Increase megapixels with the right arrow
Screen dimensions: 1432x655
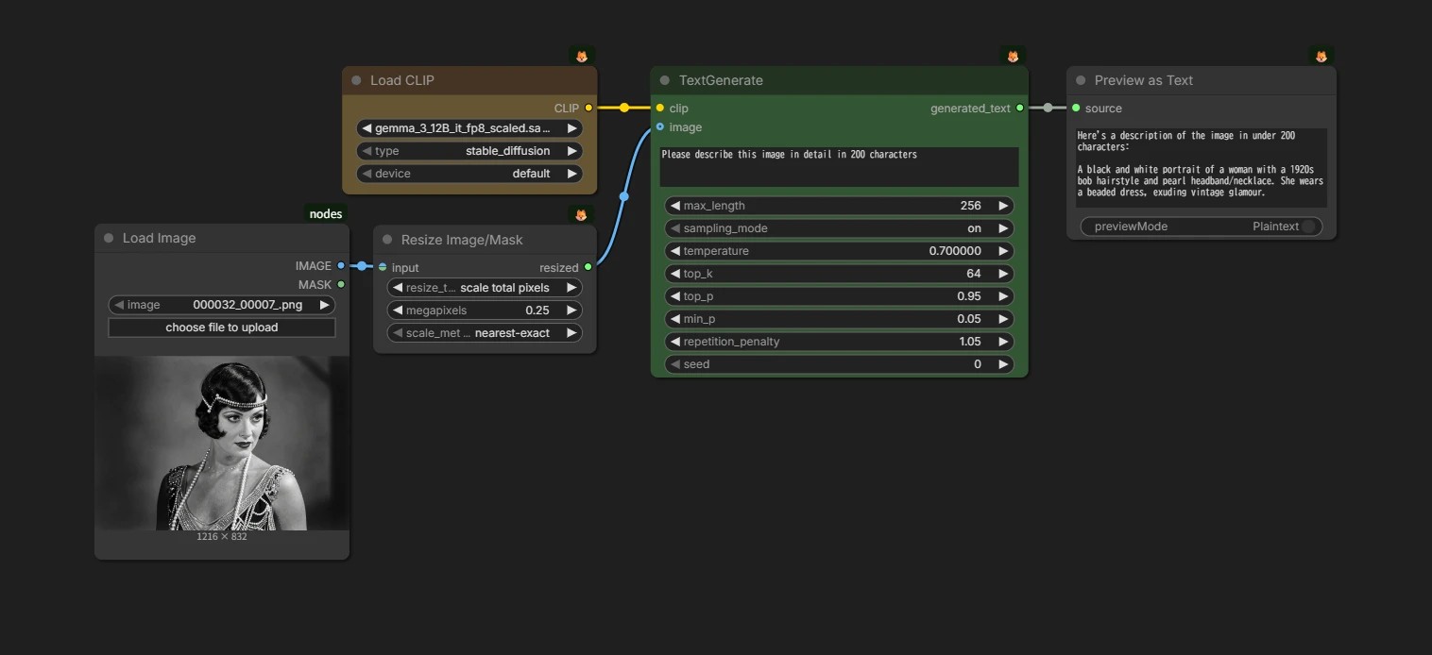(571, 311)
